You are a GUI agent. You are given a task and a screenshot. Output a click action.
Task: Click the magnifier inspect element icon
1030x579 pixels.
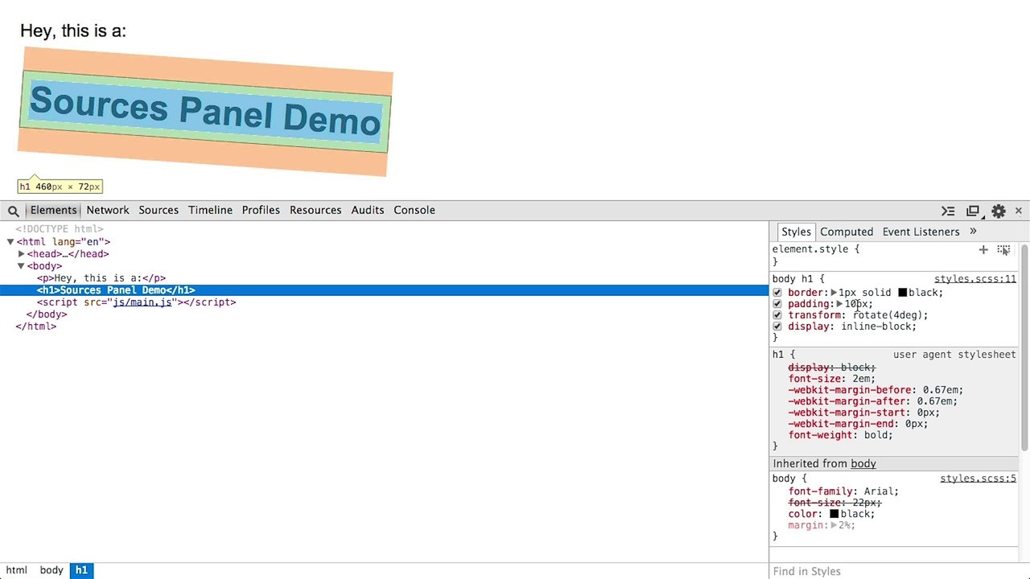click(14, 211)
